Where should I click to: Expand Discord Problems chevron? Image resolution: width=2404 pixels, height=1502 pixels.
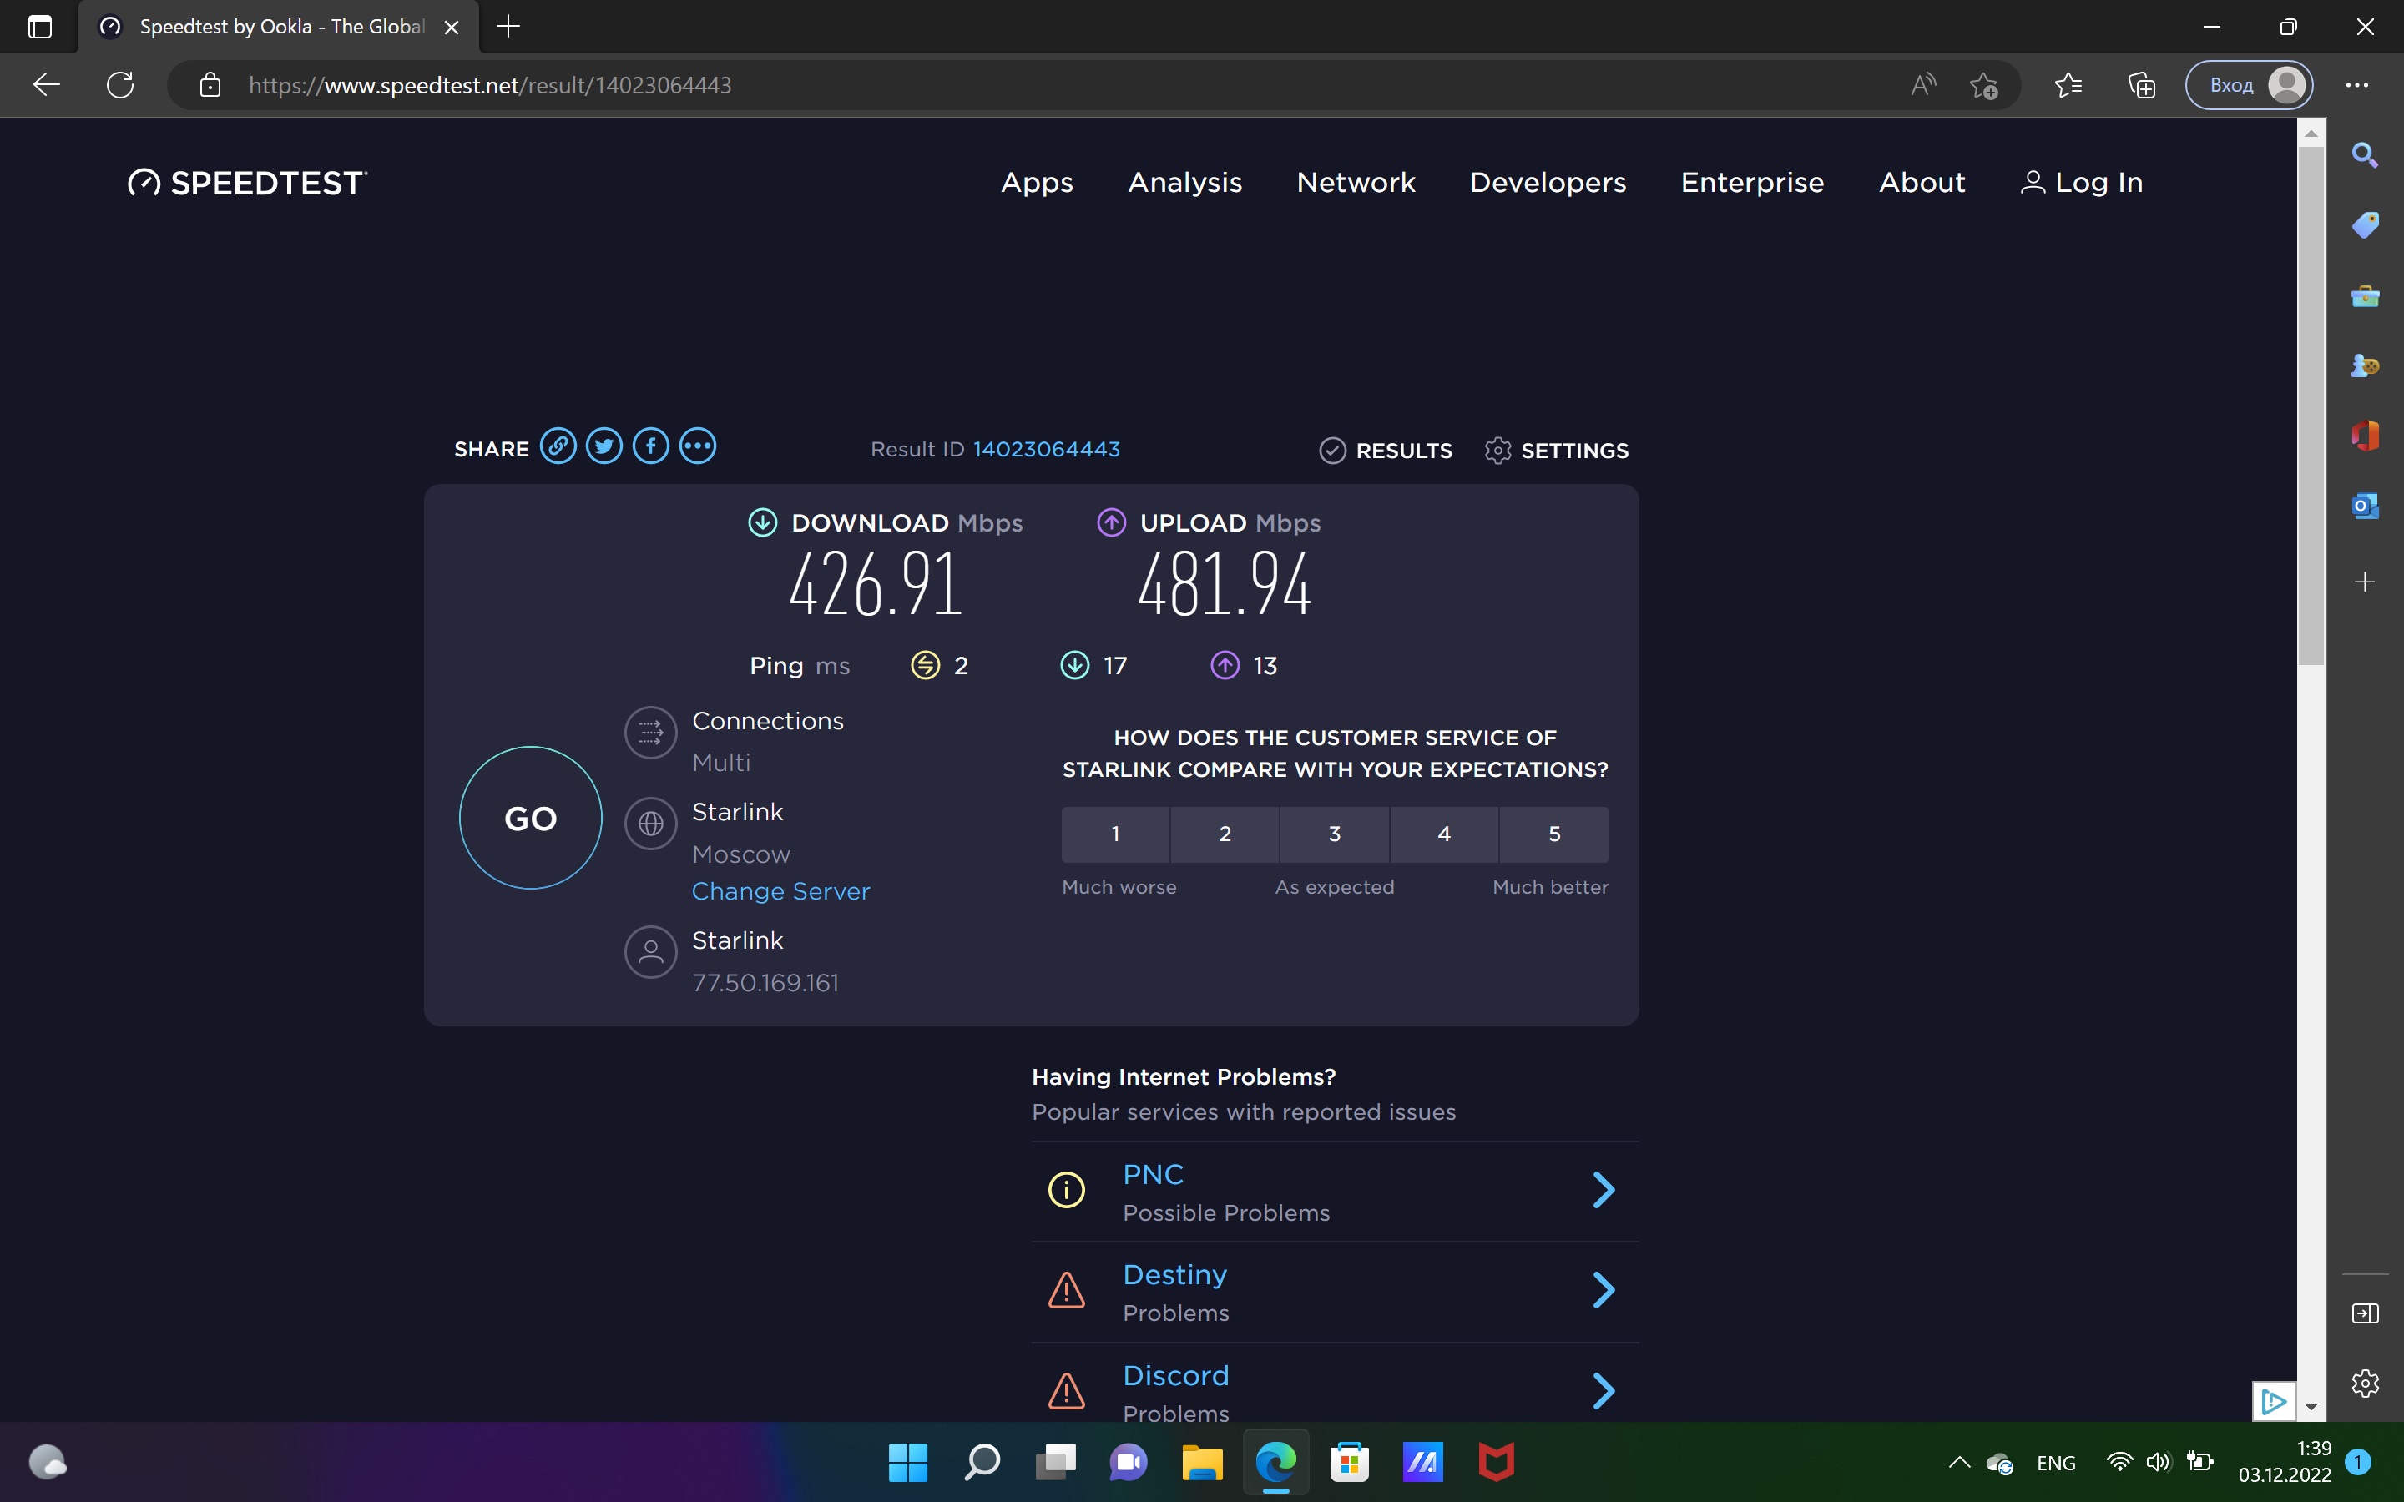point(1604,1389)
